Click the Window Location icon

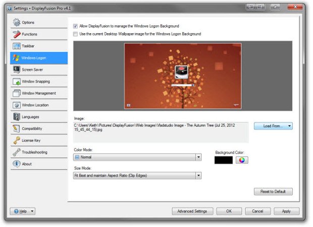click(17, 105)
